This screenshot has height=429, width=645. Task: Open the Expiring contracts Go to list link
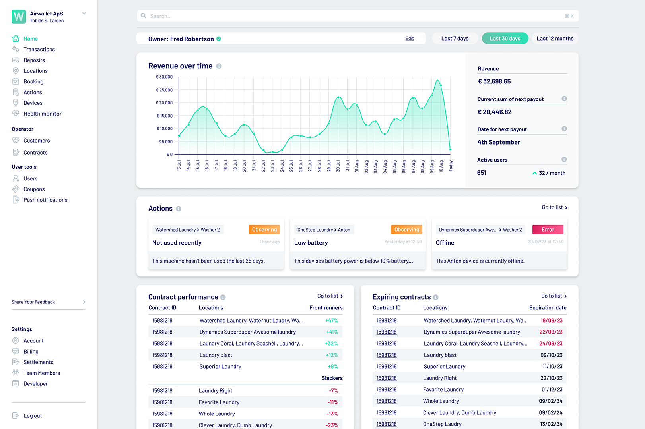click(x=554, y=296)
